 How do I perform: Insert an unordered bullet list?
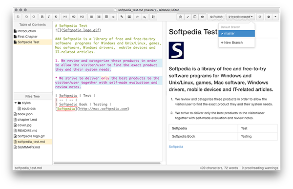pyautogui.click(x=91, y=17)
